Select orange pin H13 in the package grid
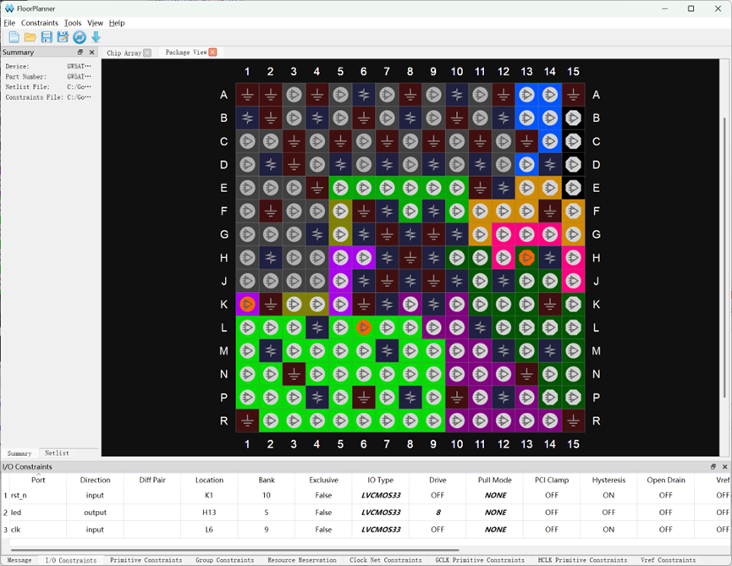The image size is (732, 566). (526, 257)
